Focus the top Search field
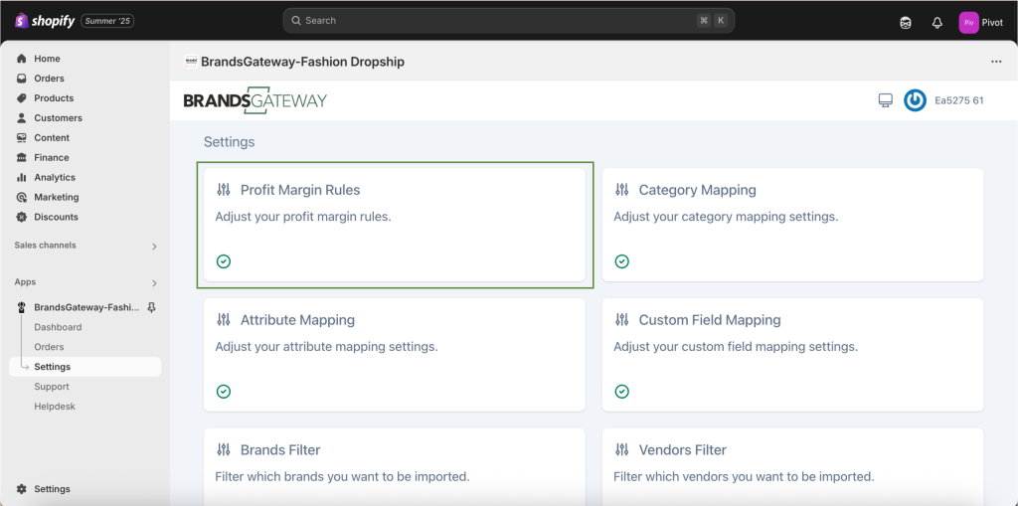This screenshot has width=1018, height=506. point(508,21)
